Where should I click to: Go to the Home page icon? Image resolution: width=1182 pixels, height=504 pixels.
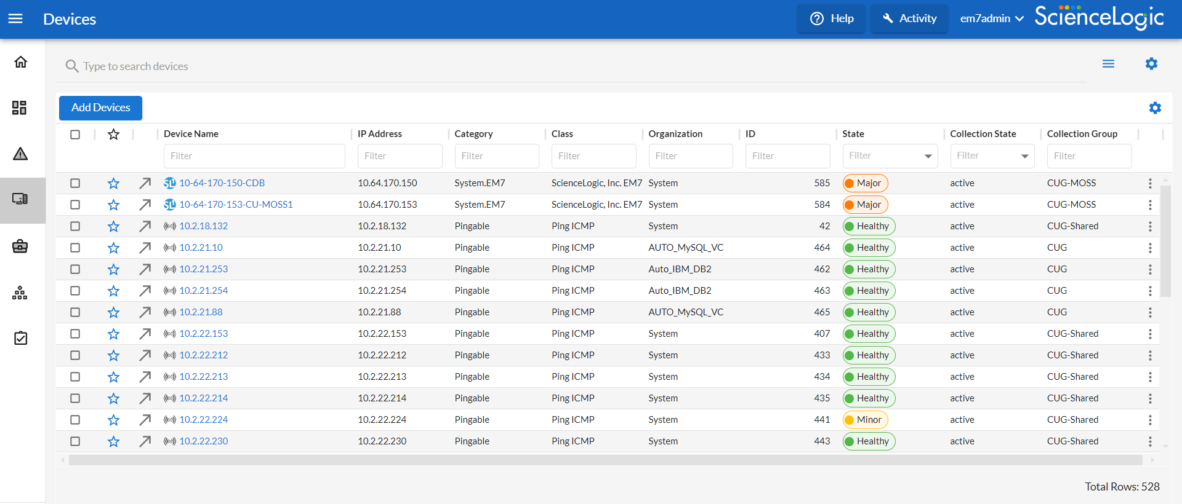pyautogui.click(x=21, y=62)
